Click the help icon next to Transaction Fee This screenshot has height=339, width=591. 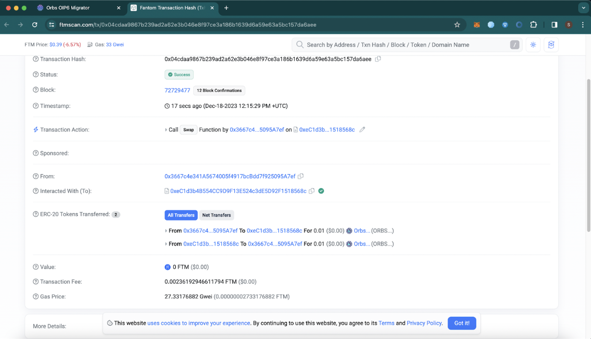[36, 282]
